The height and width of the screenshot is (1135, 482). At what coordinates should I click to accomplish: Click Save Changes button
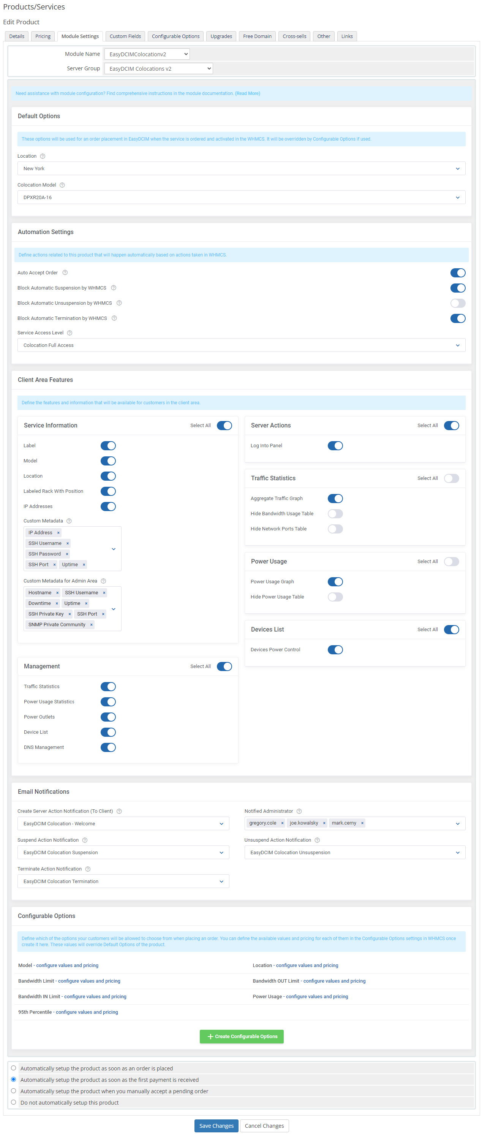217,1126
